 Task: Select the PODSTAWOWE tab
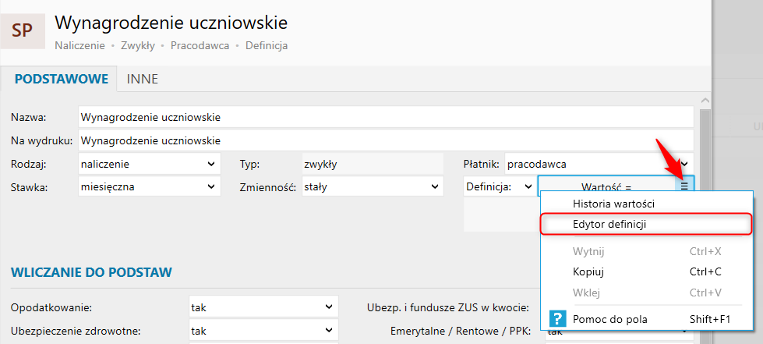tap(60, 79)
